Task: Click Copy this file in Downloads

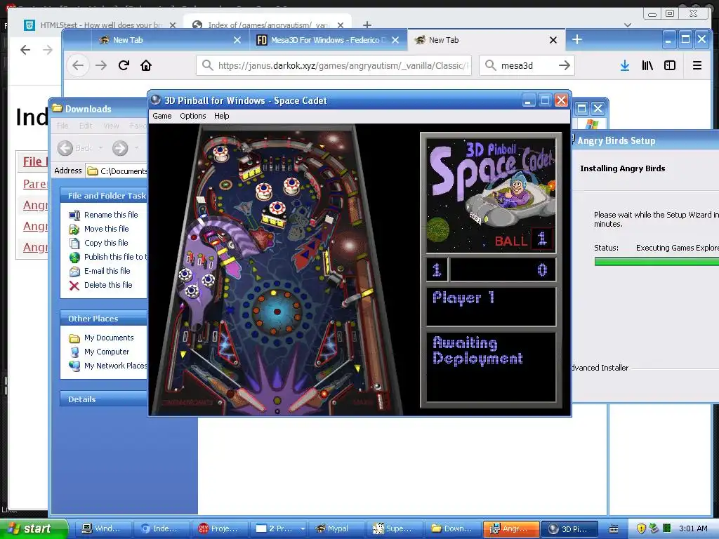Action: tap(105, 243)
